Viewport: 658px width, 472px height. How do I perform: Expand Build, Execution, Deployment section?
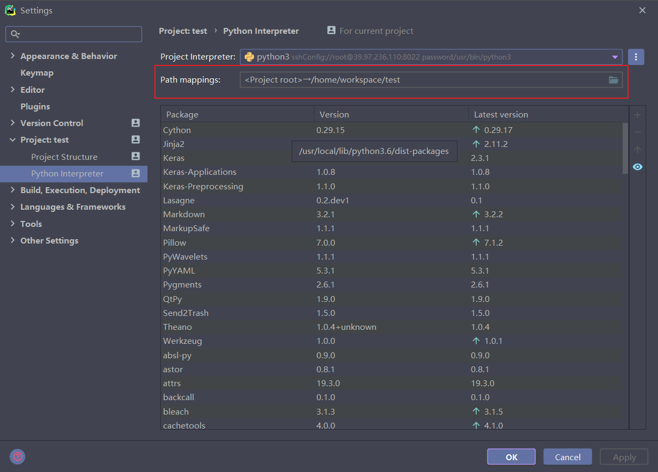click(x=13, y=190)
